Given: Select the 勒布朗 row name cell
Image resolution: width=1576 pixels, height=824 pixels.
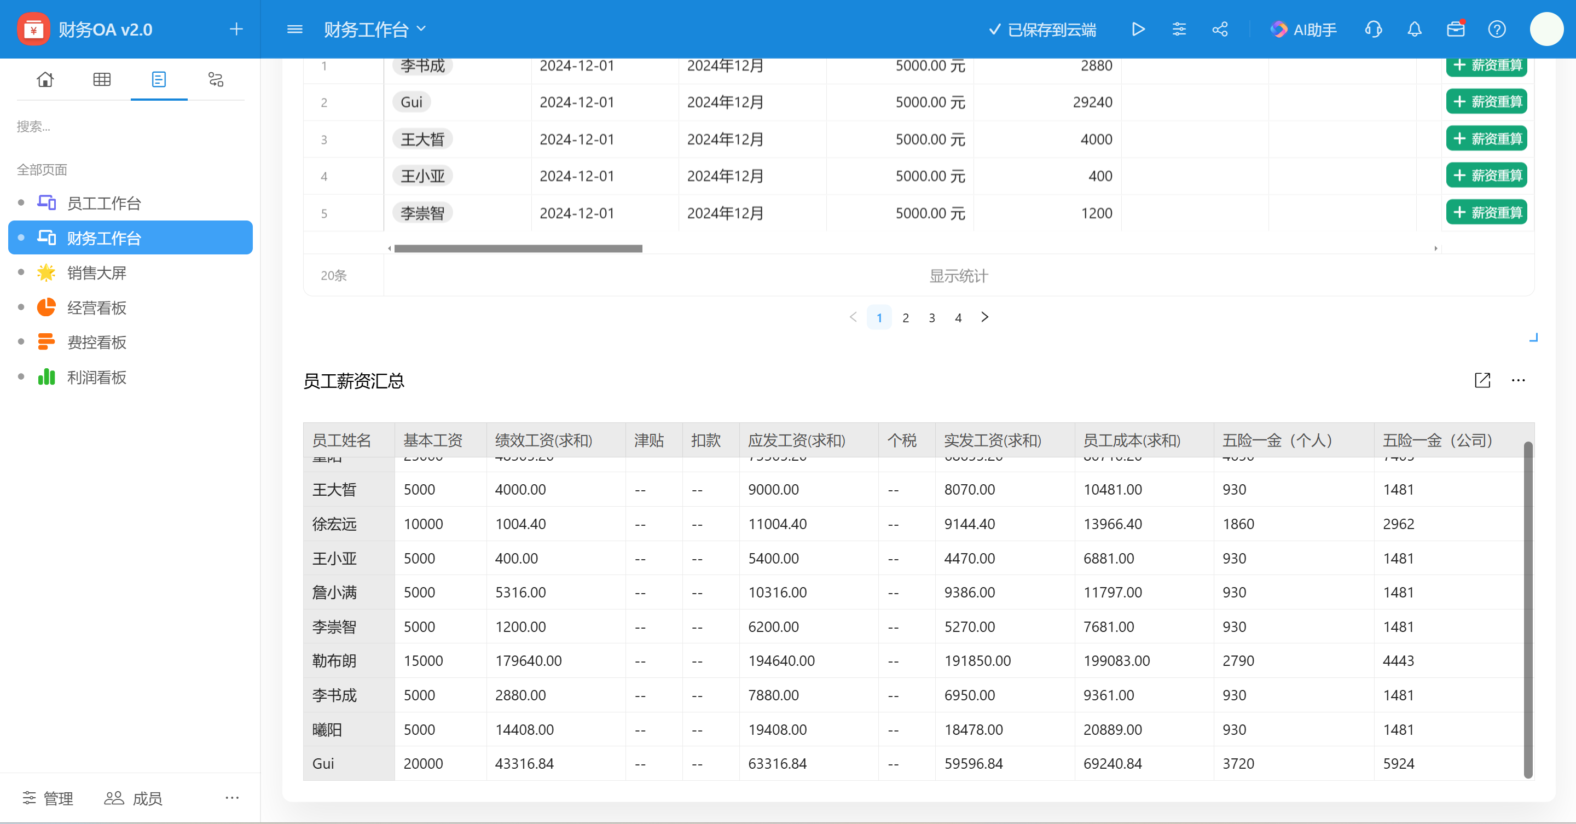Looking at the screenshot, I should 349,660.
